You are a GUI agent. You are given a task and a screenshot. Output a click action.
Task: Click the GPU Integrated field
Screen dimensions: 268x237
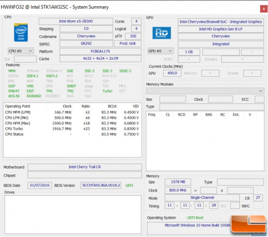pos(221,44)
